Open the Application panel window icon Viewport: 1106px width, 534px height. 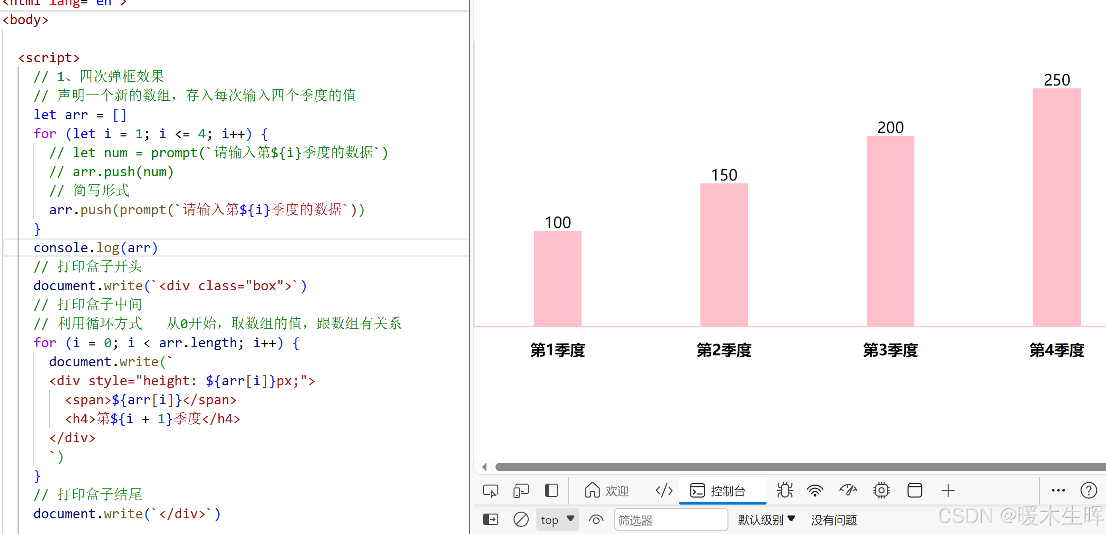pyautogui.click(x=914, y=490)
